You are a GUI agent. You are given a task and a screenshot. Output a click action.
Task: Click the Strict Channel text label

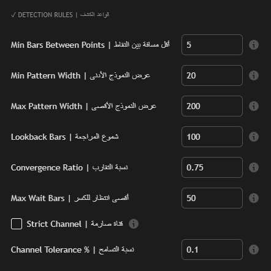click(x=75, y=224)
